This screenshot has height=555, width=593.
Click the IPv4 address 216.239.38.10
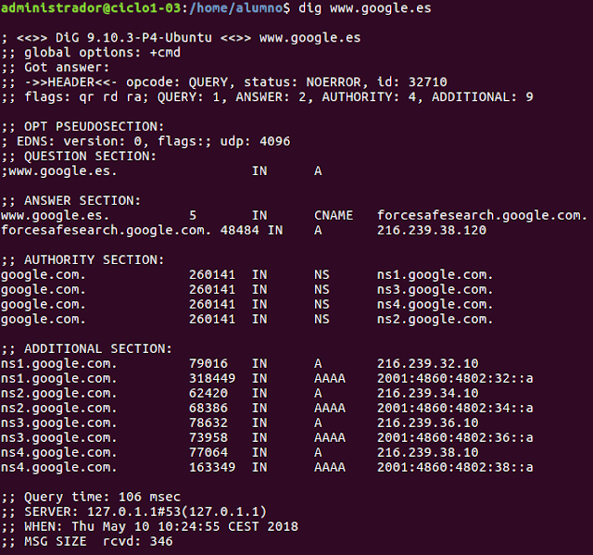click(x=427, y=452)
